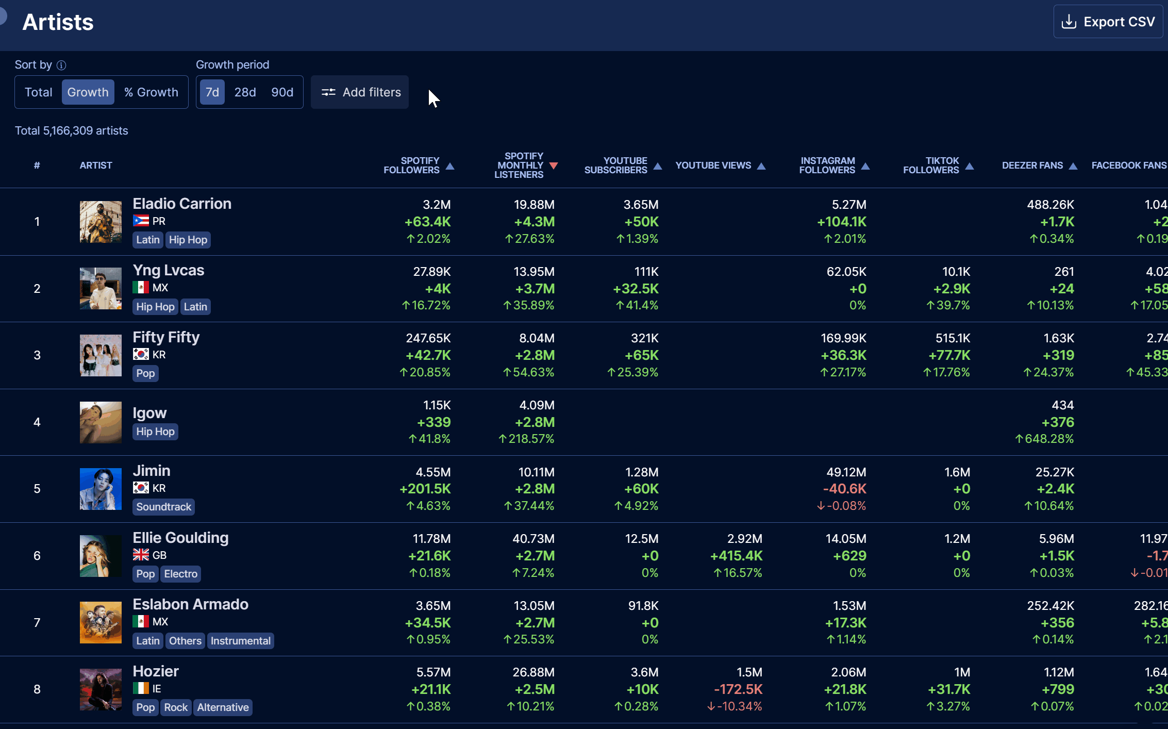This screenshot has height=729, width=1168.
Task: Select the Total sort option
Action: click(x=39, y=92)
